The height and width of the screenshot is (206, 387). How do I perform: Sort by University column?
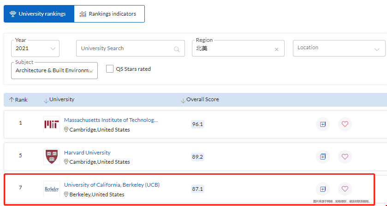pyautogui.click(x=59, y=100)
